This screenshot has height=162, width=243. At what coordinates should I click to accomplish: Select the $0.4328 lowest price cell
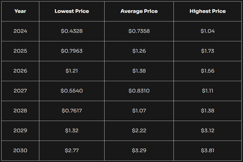(72, 31)
